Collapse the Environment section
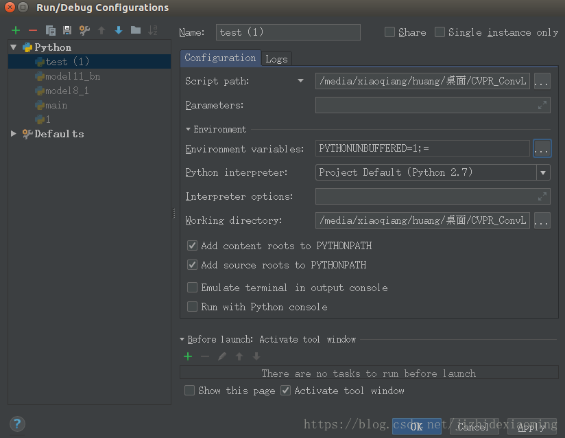Image resolution: width=565 pixels, height=438 pixels. [x=189, y=129]
